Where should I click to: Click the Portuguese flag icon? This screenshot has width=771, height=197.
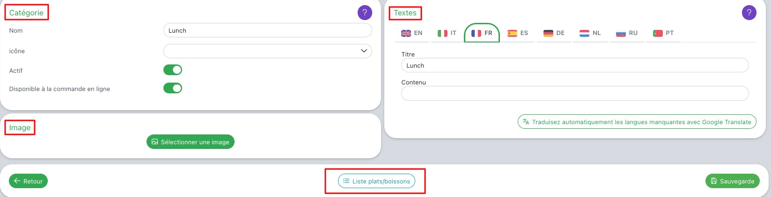[658, 33]
